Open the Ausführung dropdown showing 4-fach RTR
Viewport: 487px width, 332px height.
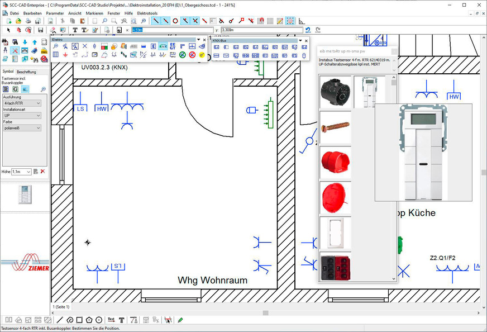pyautogui.click(x=22, y=103)
